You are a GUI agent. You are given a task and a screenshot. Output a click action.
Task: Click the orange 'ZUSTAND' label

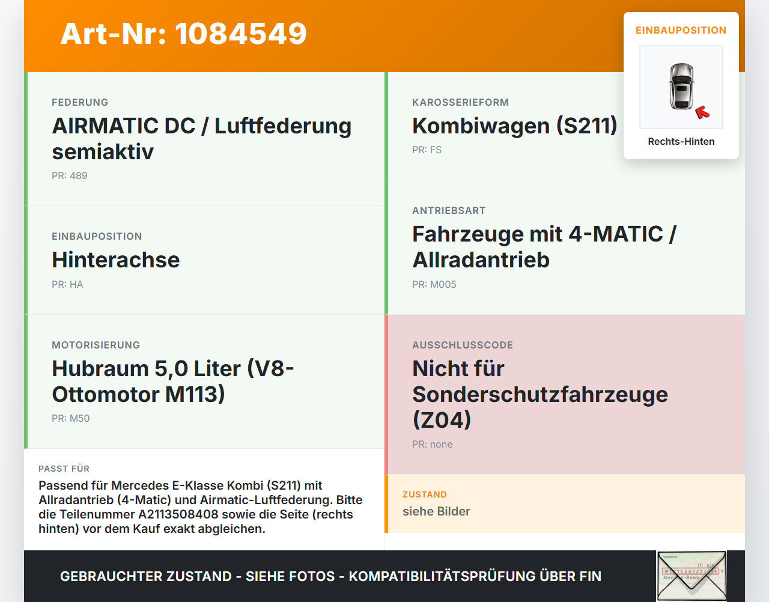tap(425, 494)
